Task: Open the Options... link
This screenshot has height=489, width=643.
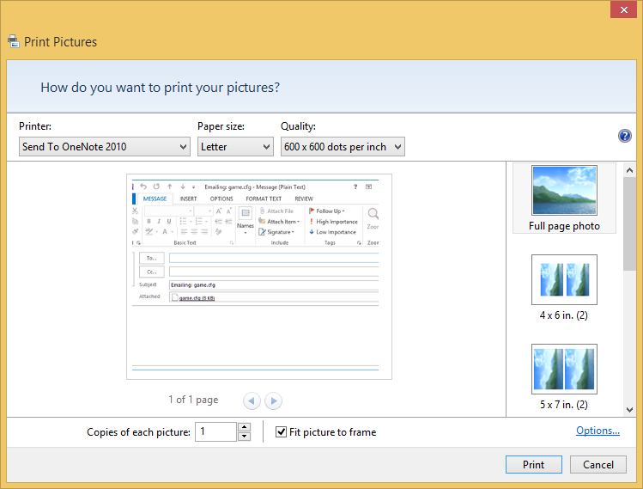Action: pos(598,431)
